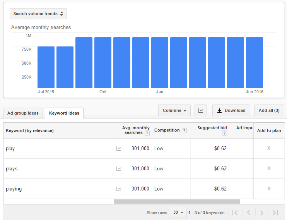Image resolution: width=287 pixels, height=223 pixels.
Task: Open trend chart icon for 'play' keyword
Action: [x=119, y=149]
